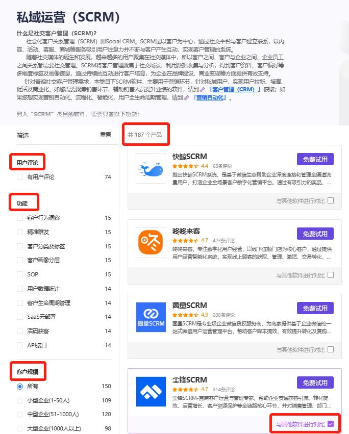Click the 咚咚来客 star rating

(185, 241)
